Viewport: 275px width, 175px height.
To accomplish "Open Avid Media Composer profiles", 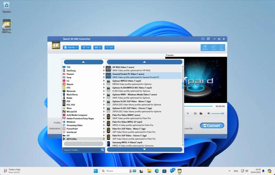I will pos(84,115).
